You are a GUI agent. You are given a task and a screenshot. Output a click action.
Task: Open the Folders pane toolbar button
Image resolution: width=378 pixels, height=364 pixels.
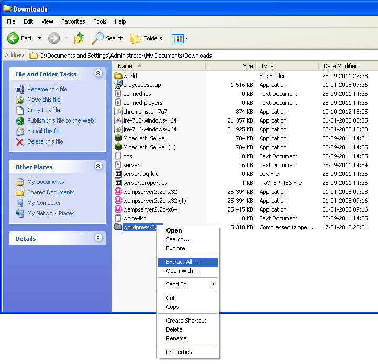[x=146, y=38]
